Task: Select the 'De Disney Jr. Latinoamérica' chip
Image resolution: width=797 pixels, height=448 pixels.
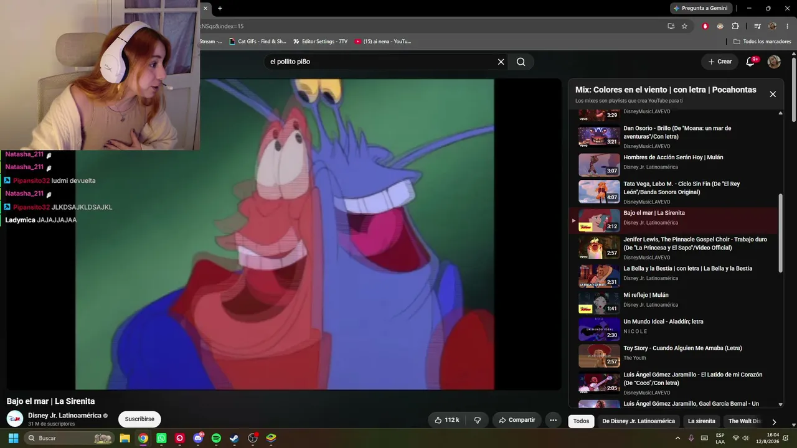Action: 638,421
